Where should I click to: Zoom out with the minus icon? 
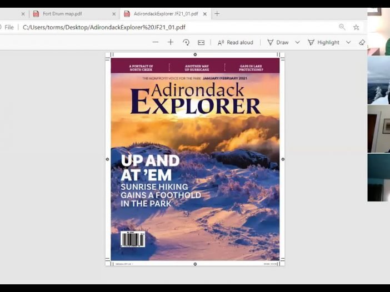tap(156, 42)
